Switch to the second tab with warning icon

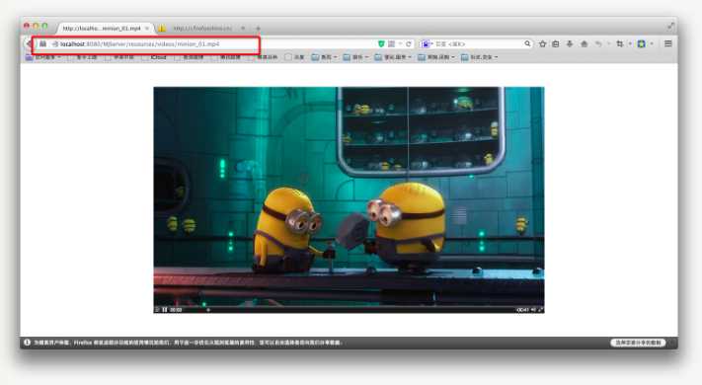tap(202, 29)
